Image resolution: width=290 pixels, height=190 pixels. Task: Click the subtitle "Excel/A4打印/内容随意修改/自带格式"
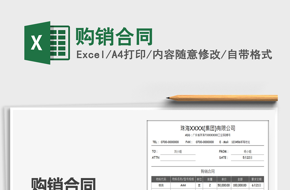(174, 55)
